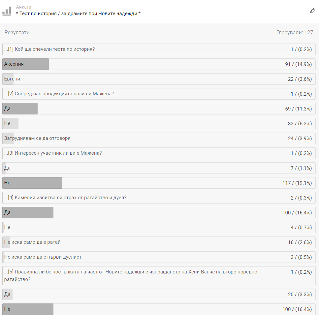Image resolution: width=319 pixels, height=315 pixels.
Task: Select the Аксения result row
Action: coord(159,64)
